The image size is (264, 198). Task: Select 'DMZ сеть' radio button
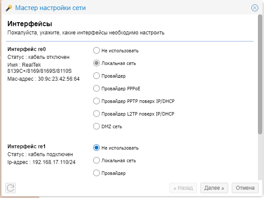click(x=97, y=126)
